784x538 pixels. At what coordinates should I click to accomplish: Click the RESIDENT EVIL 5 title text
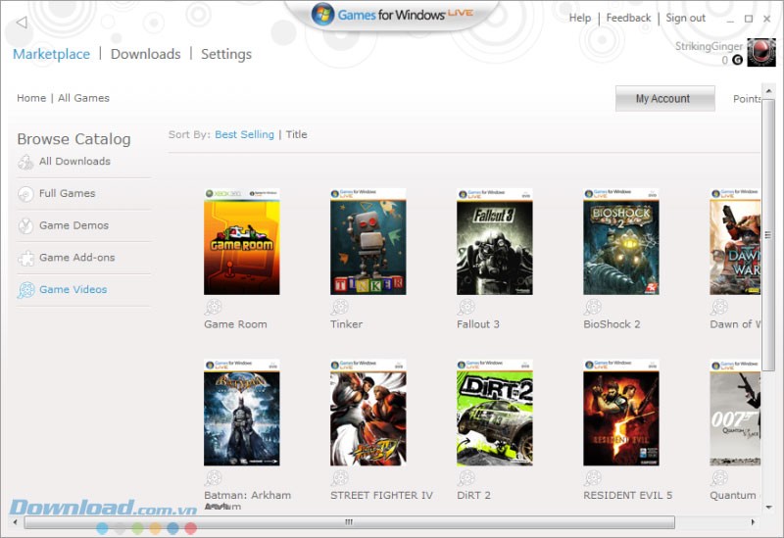628,495
